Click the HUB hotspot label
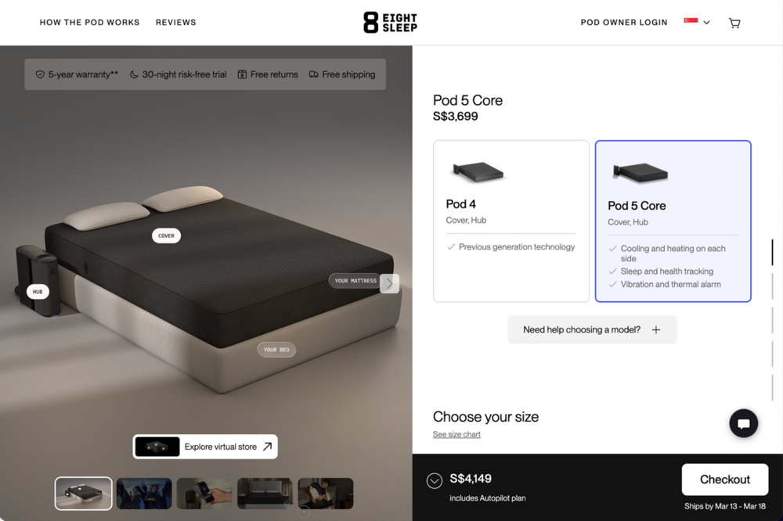 point(38,292)
